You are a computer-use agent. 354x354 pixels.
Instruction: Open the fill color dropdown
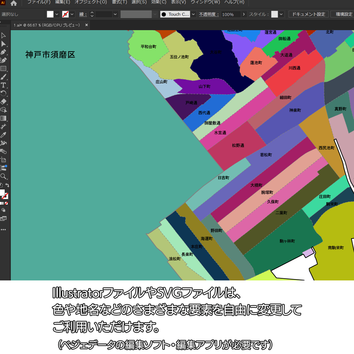pyautogui.click(x=57, y=14)
